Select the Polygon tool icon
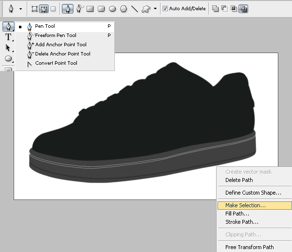Image resolution: width=292 pixels, height=252 pixels. click(x=124, y=9)
